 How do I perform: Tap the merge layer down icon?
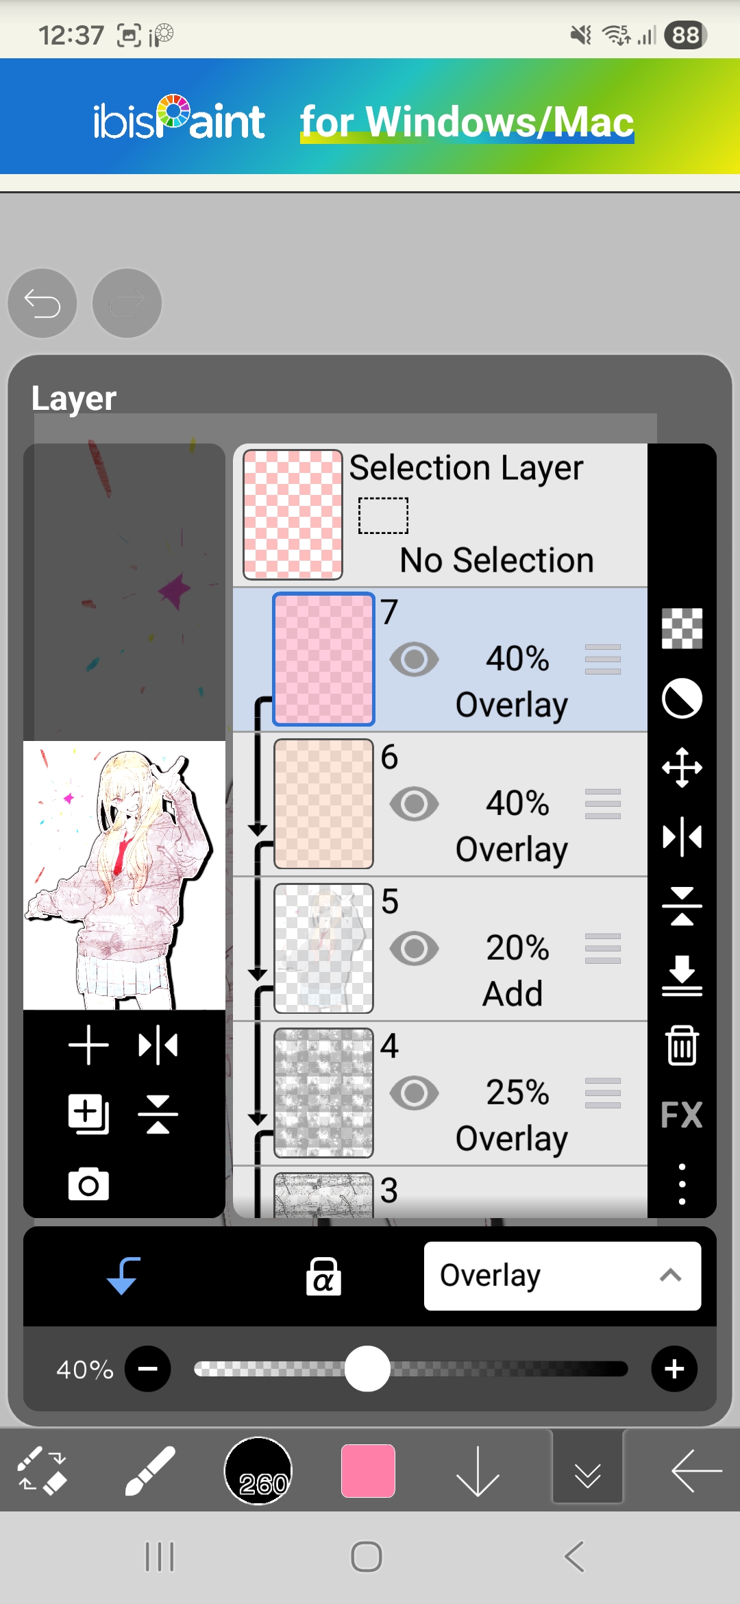pos(682,975)
